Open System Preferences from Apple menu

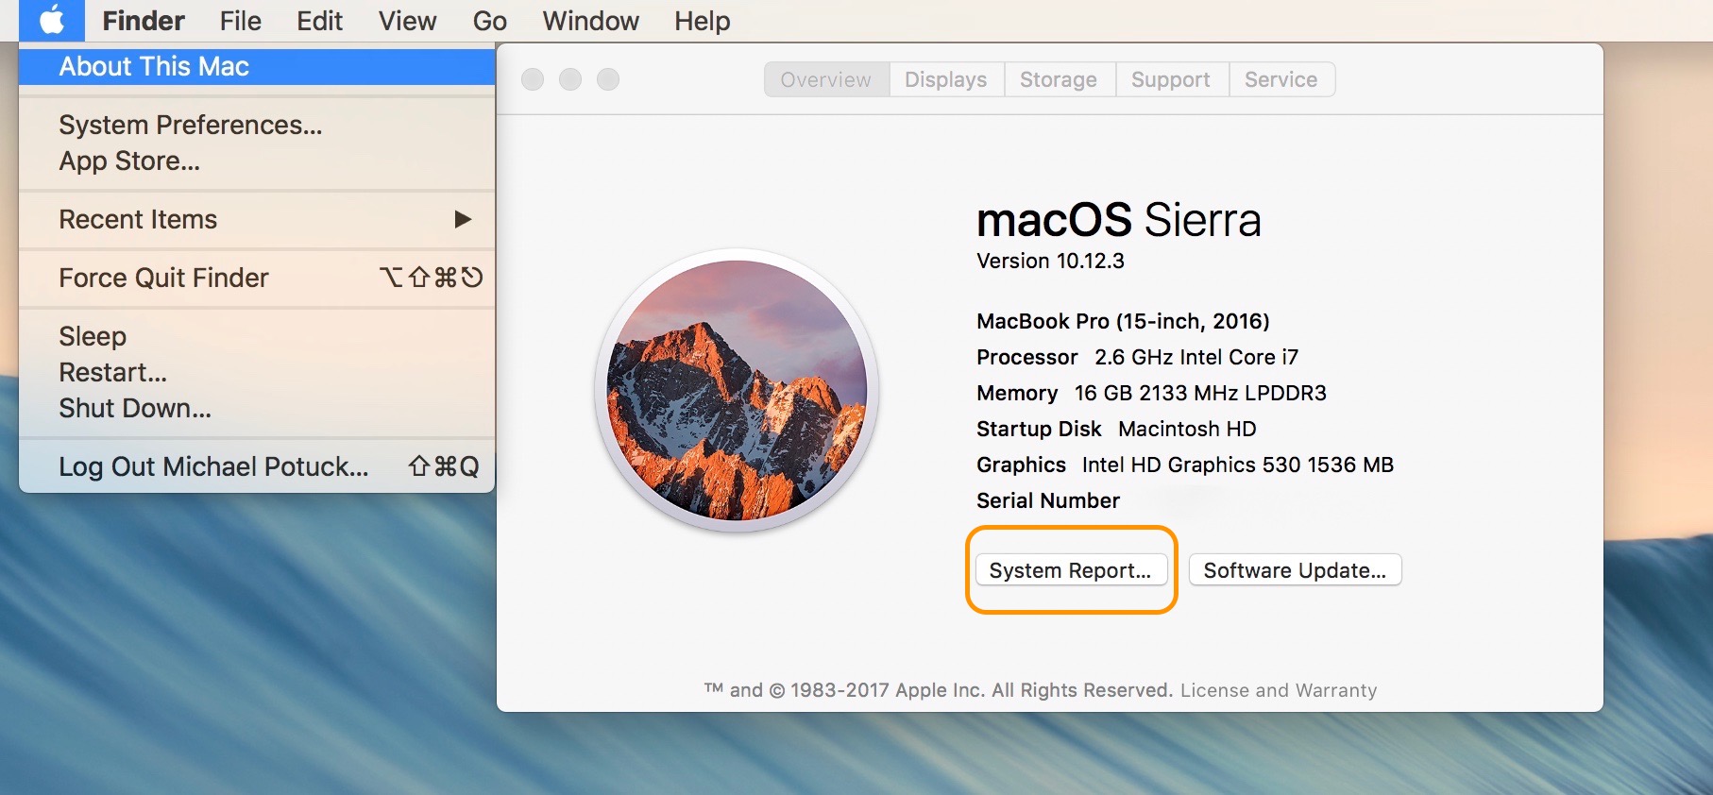click(257, 125)
